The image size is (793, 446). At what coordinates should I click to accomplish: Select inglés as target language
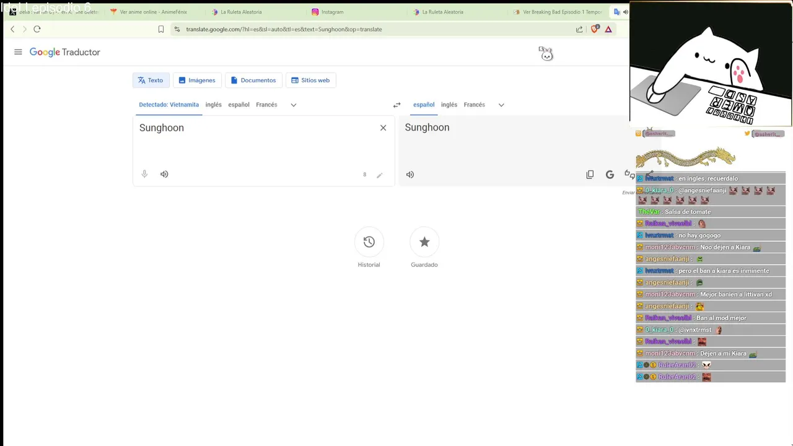(x=449, y=105)
